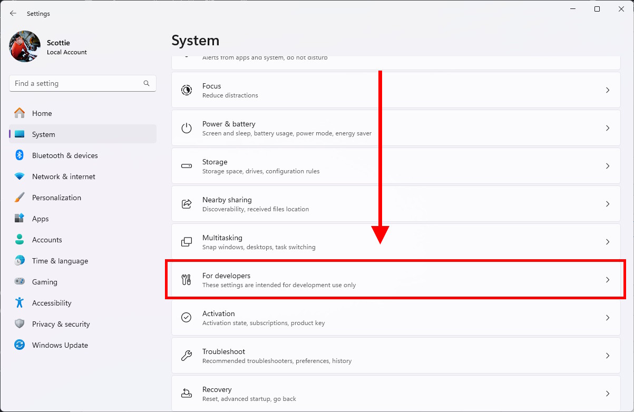Click the Activation checkmark icon
This screenshot has width=634, height=412.
pos(187,318)
